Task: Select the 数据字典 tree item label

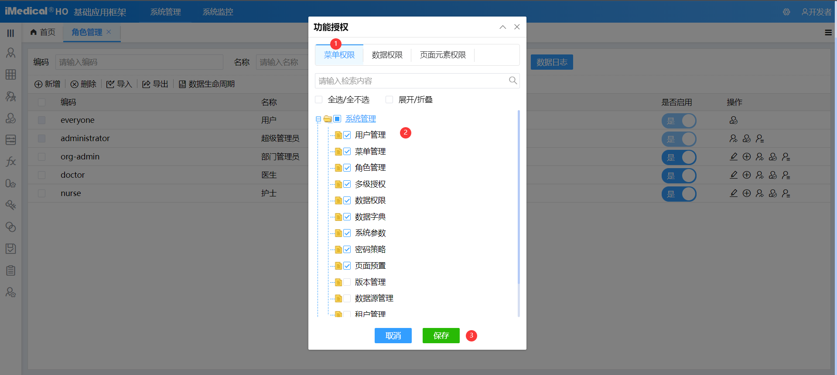Action: pyautogui.click(x=370, y=217)
